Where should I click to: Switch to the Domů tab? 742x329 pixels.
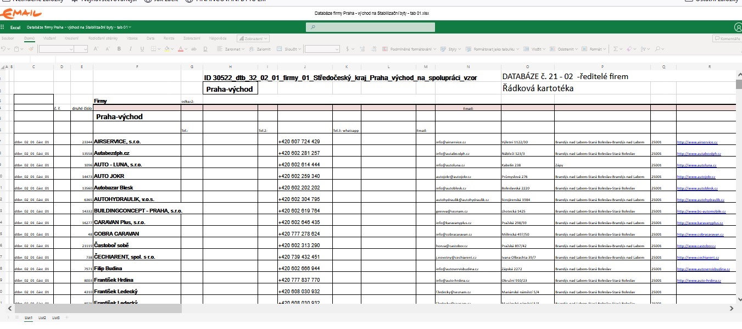(29, 38)
